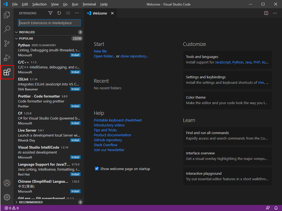This screenshot has height=211, width=282.
Task: Install the Live Server extension
Action: 75,140
